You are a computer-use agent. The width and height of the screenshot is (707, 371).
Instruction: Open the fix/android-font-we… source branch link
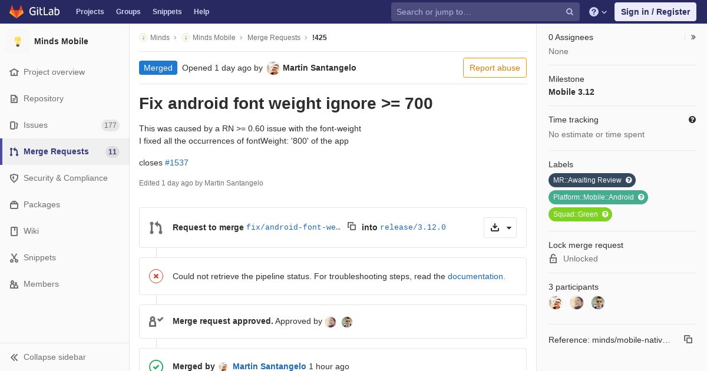coord(293,227)
